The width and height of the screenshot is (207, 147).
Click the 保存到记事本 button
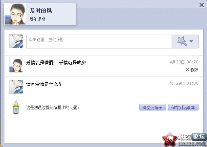[183, 107]
